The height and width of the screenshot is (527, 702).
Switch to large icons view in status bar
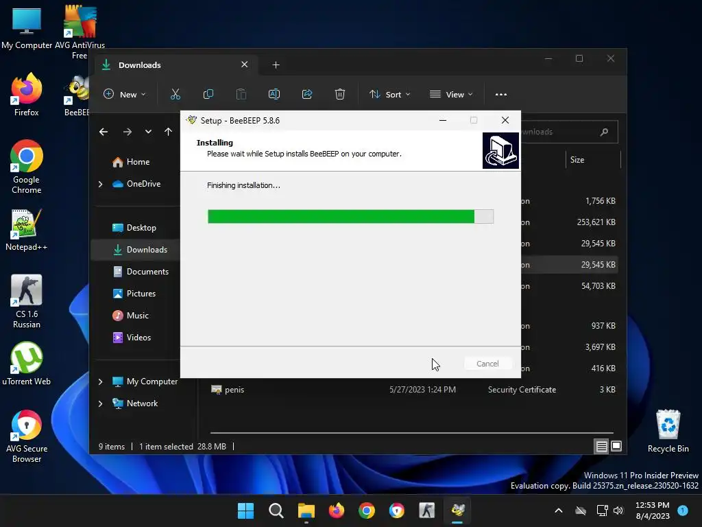pos(616,446)
